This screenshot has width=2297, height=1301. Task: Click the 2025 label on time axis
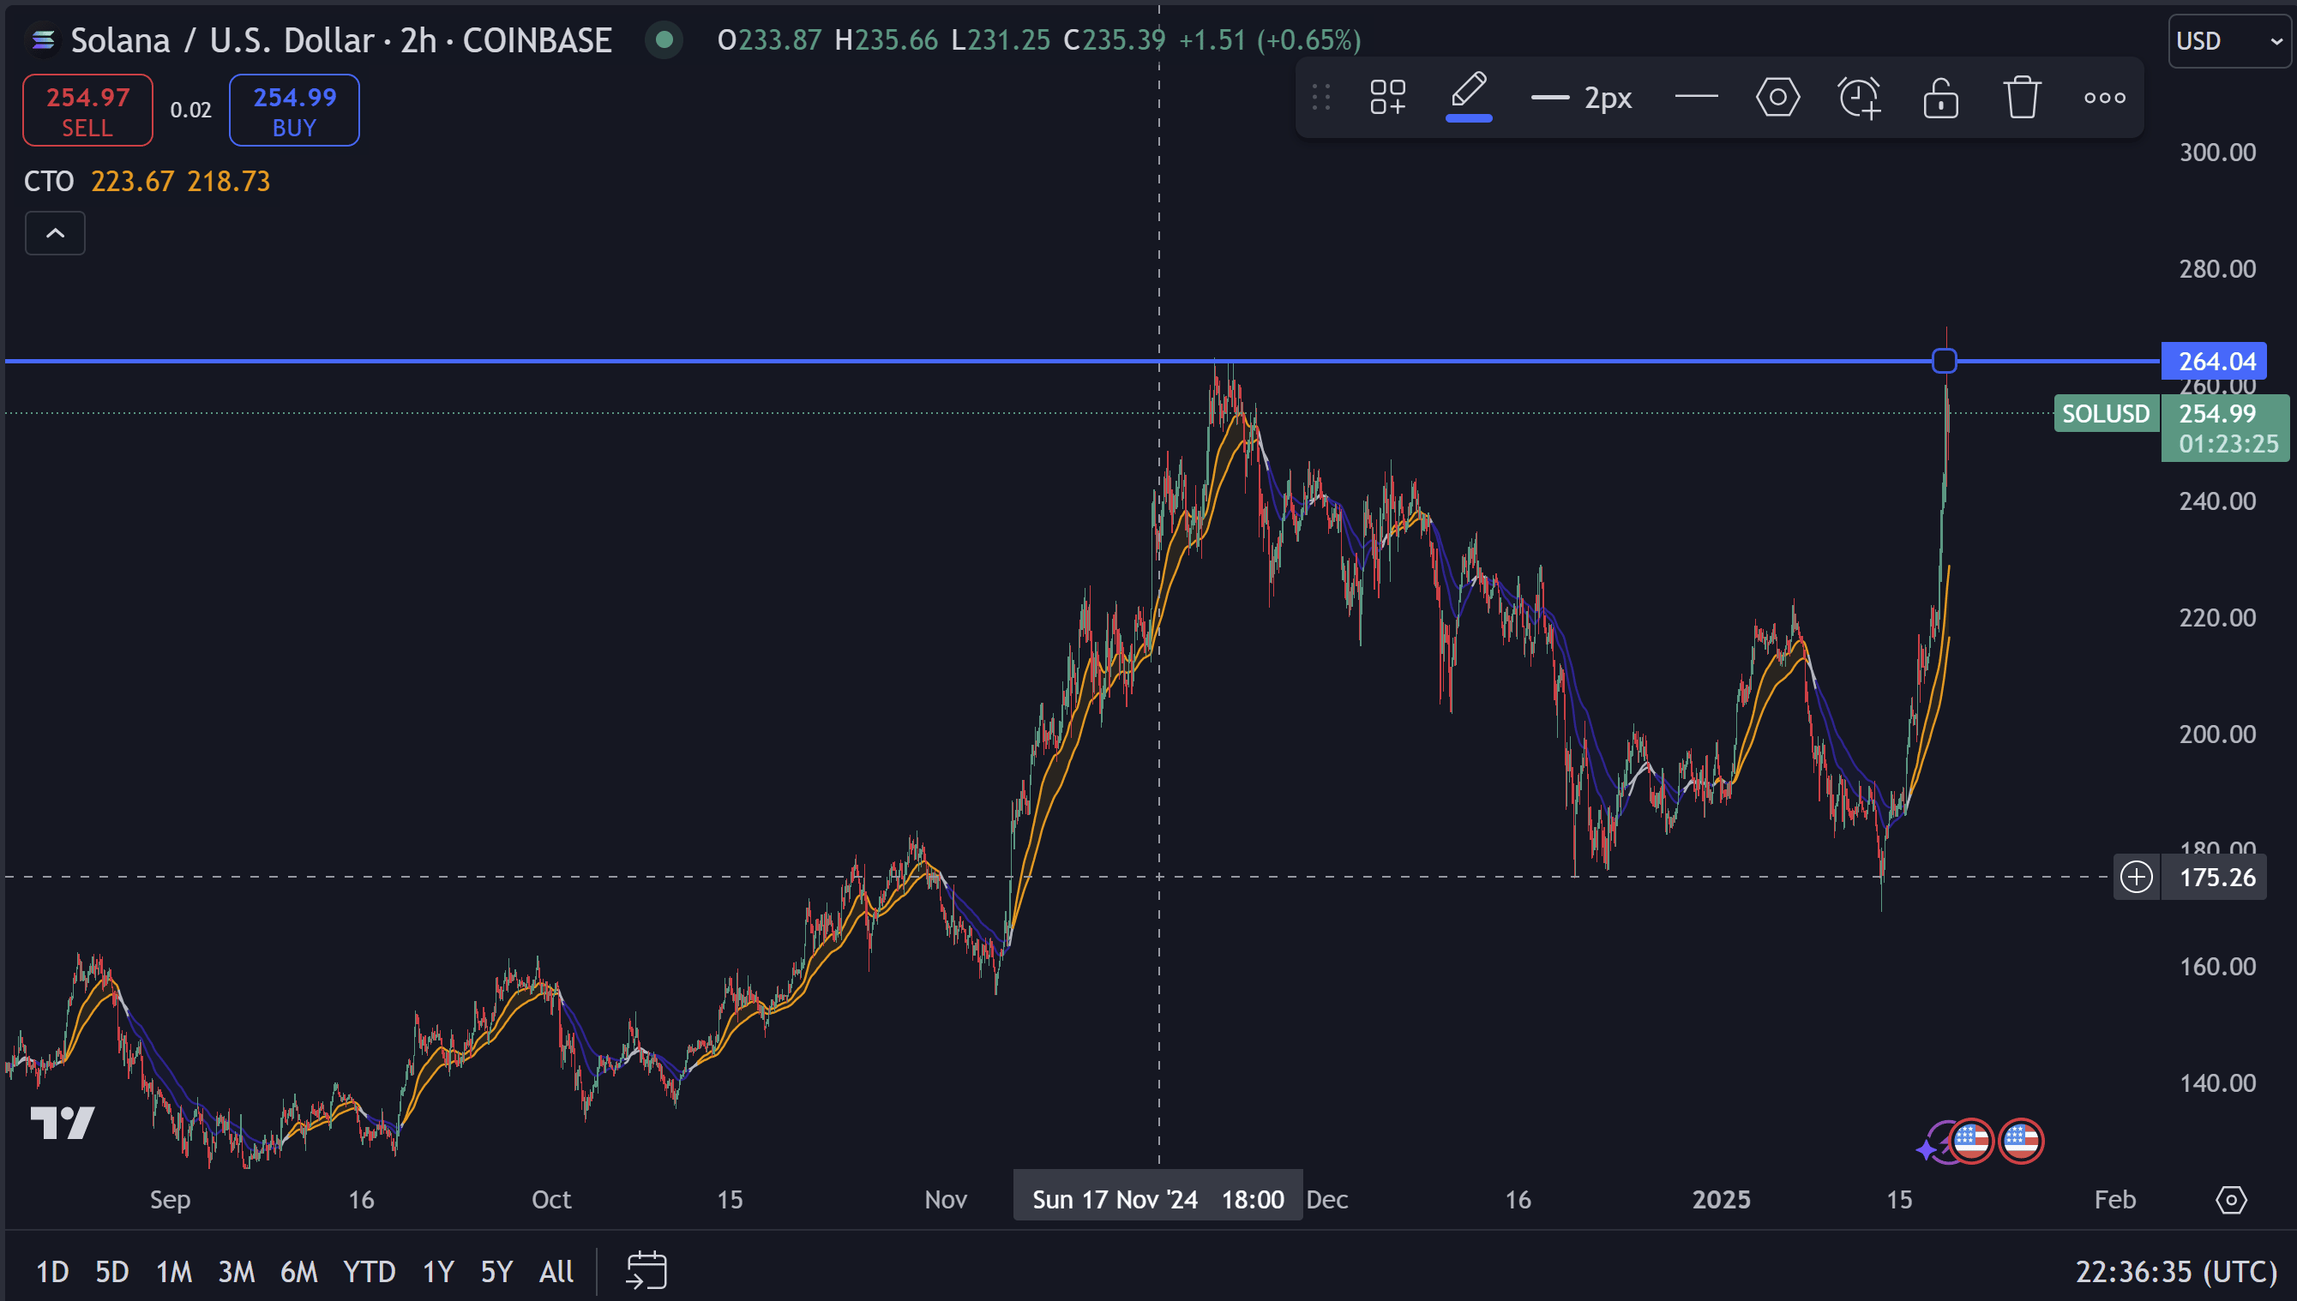coord(1721,1199)
